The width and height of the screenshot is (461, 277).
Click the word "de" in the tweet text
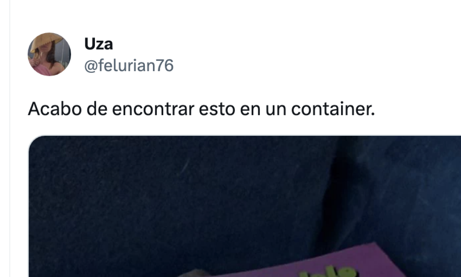pyautogui.click(x=96, y=110)
